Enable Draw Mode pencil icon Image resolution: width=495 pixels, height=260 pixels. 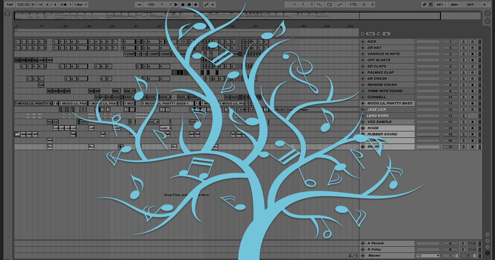[424, 4]
